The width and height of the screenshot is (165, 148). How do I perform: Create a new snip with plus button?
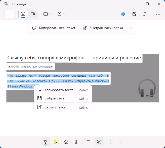coord(9,14)
